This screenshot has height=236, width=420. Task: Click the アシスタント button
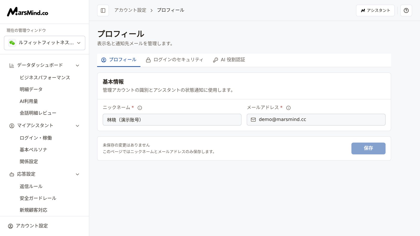coord(375,10)
